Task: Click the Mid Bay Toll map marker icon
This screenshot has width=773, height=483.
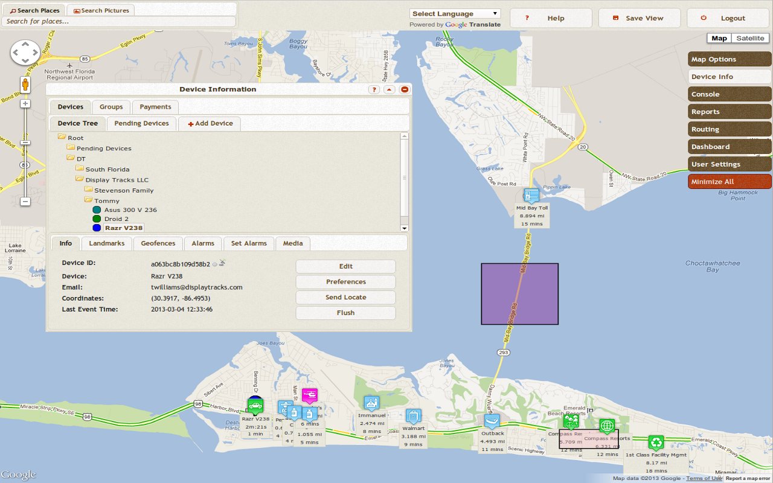Action: (531, 196)
